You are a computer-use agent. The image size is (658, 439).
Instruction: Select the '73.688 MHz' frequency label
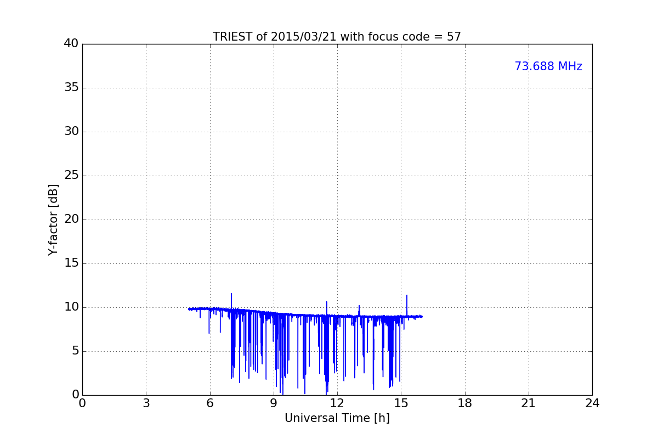click(x=548, y=66)
